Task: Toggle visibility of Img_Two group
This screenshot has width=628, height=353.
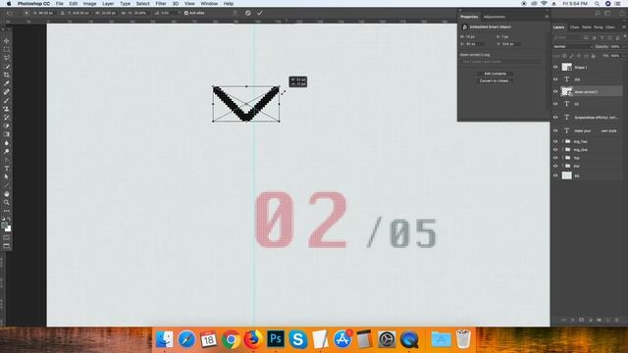Action: coord(555,141)
